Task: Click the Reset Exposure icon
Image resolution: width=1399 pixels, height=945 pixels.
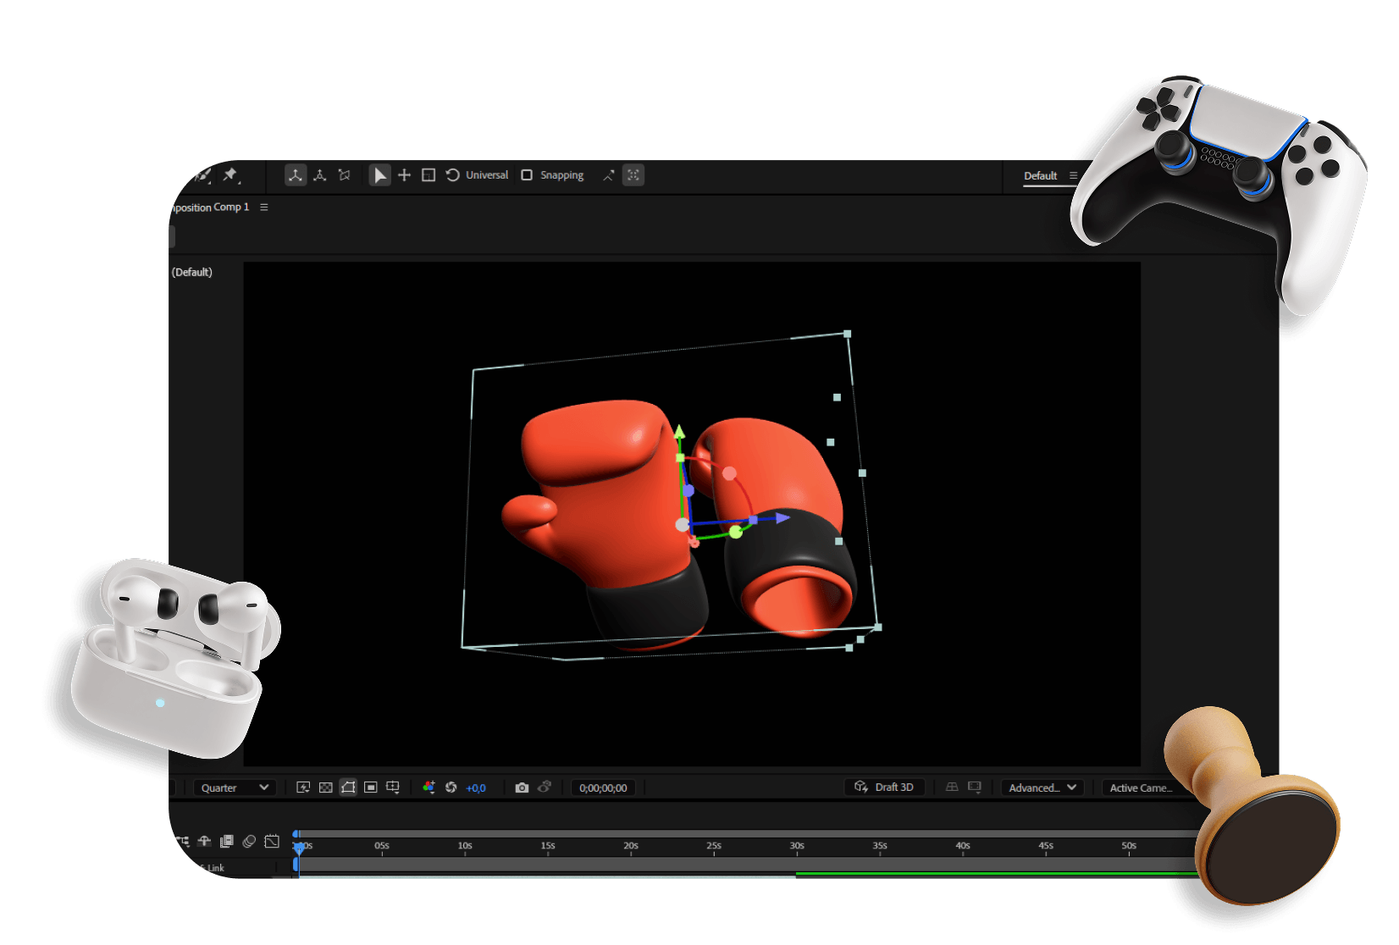Action: tap(451, 787)
